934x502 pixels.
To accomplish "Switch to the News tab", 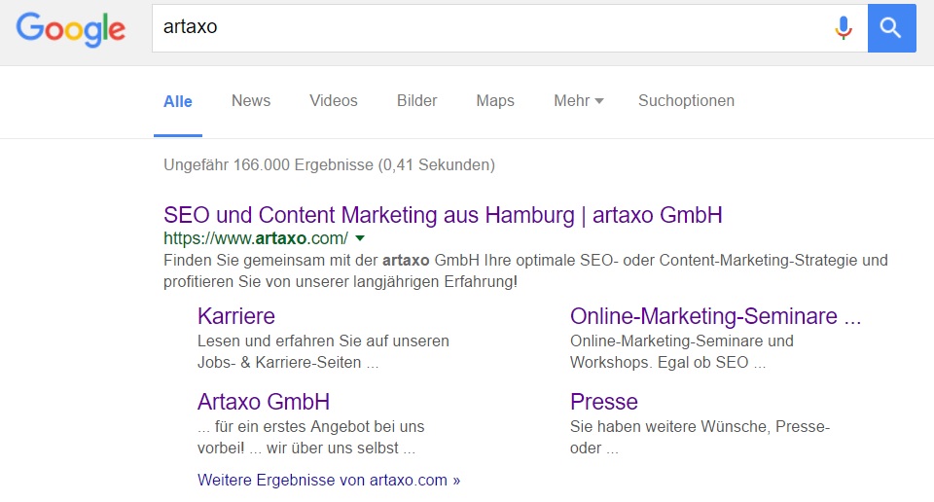I will 251,100.
